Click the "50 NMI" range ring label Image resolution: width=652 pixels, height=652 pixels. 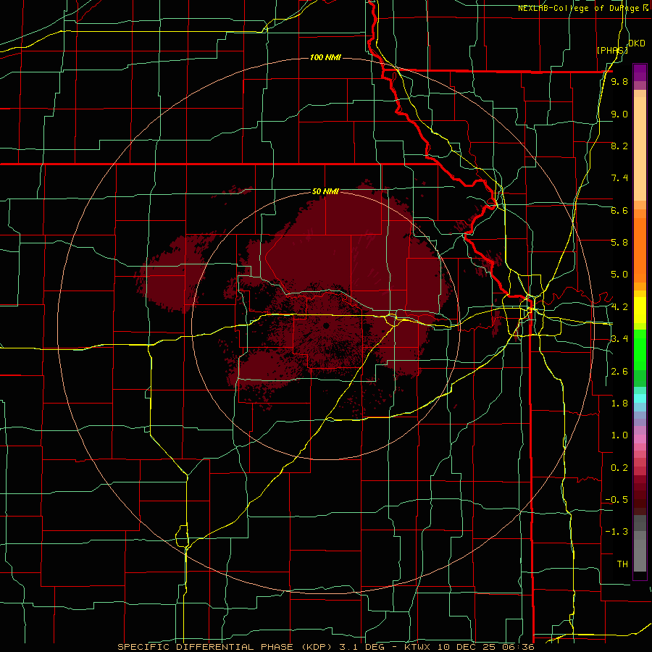(325, 191)
